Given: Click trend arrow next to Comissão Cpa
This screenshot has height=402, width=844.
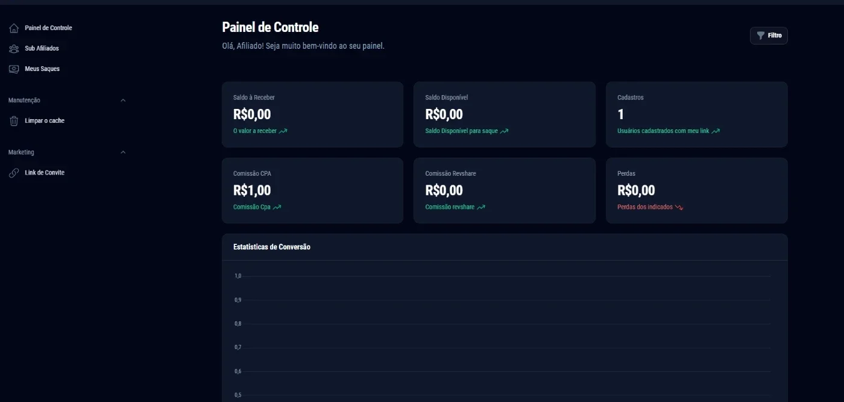Looking at the screenshot, I should point(277,207).
